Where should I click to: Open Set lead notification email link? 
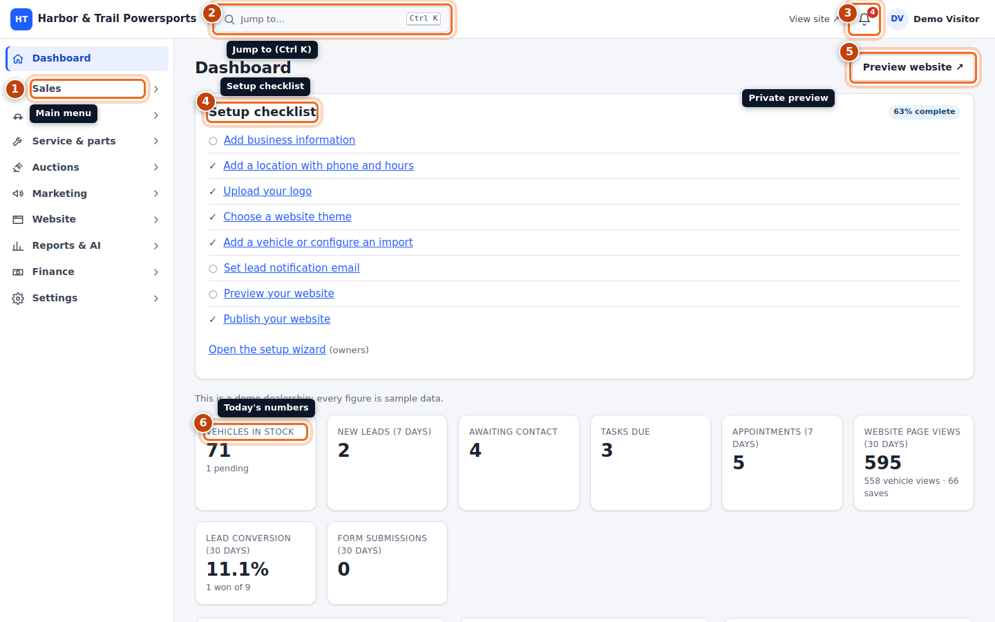coord(292,267)
